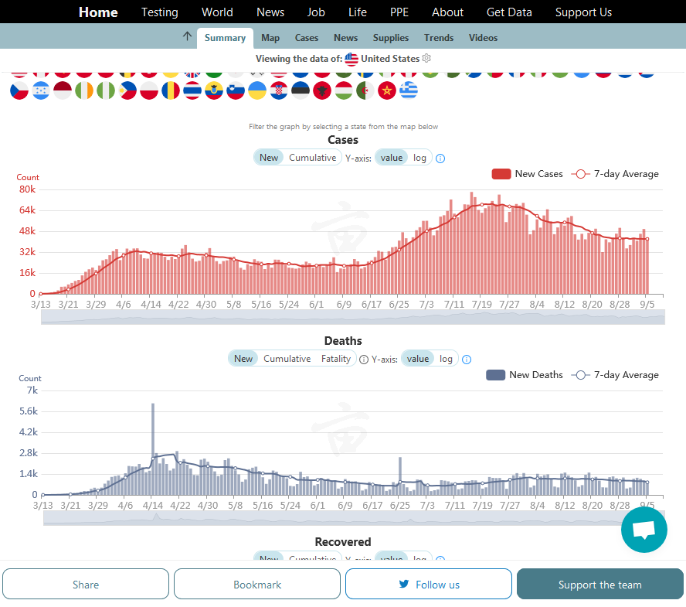Image resolution: width=686 pixels, height=607 pixels.
Task: Select the Nigeria flag
Action: click(105, 90)
